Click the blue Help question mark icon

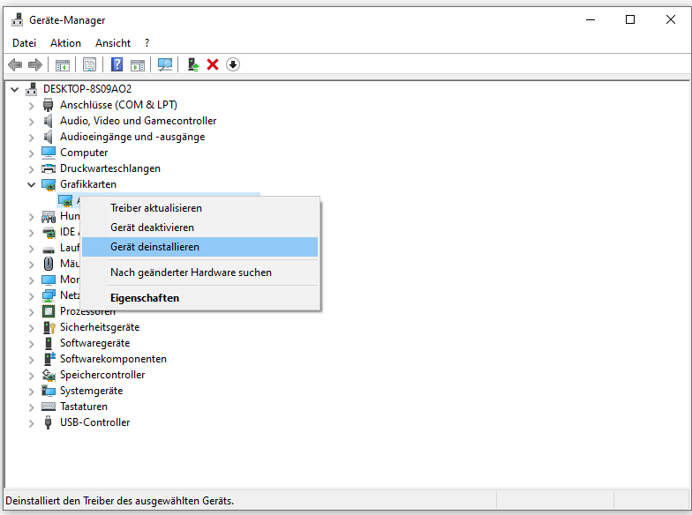pos(117,65)
